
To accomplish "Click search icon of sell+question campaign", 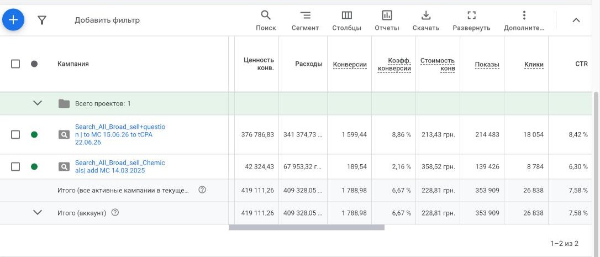I will coord(64,135).
